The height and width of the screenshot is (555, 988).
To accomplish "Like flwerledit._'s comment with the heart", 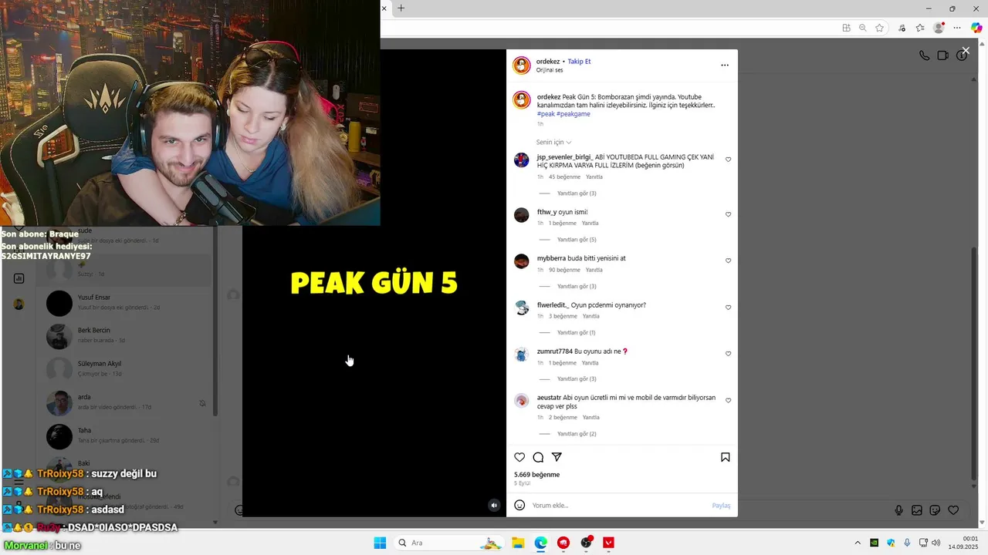I will point(728,308).
